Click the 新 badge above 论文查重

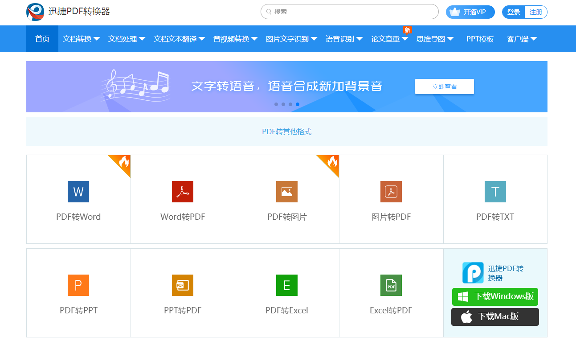[x=407, y=30]
